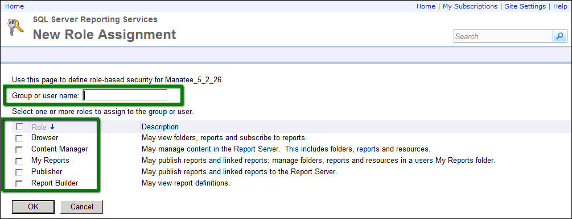Click "linked reports to the Report Server" description

point(239,172)
